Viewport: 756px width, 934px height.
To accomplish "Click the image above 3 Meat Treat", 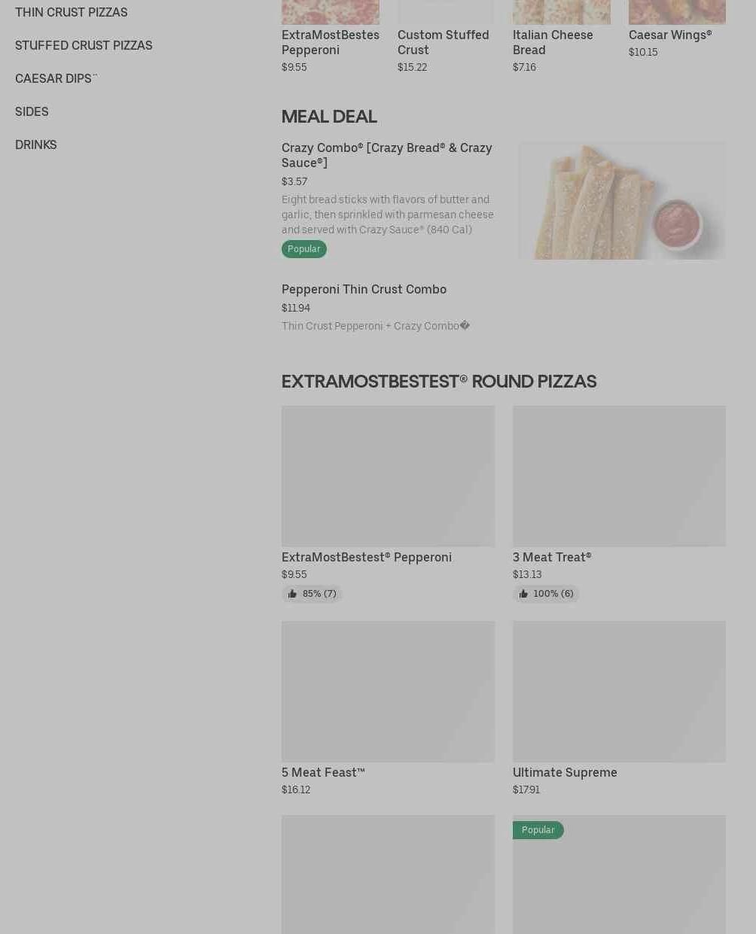I will (619, 476).
